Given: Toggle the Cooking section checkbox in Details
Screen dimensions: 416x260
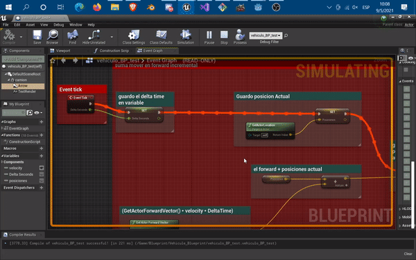Looking at the screenshot, I should [406, 69].
